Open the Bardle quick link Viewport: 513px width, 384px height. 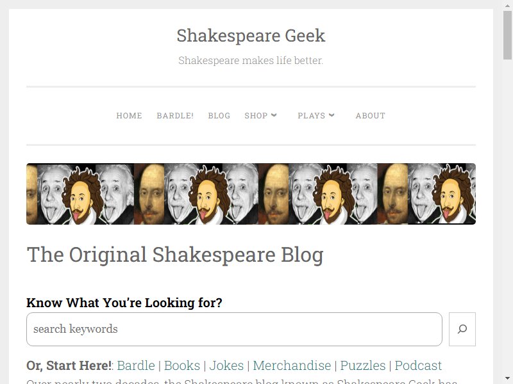[135, 365]
